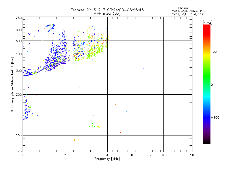Click the colorbar tick label '-100'
Viewport: 226px width, 169px height.
coord(215,117)
